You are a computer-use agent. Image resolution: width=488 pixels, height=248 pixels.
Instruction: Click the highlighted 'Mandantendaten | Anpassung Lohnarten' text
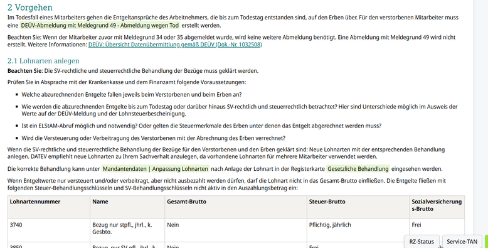tap(156, 169)
